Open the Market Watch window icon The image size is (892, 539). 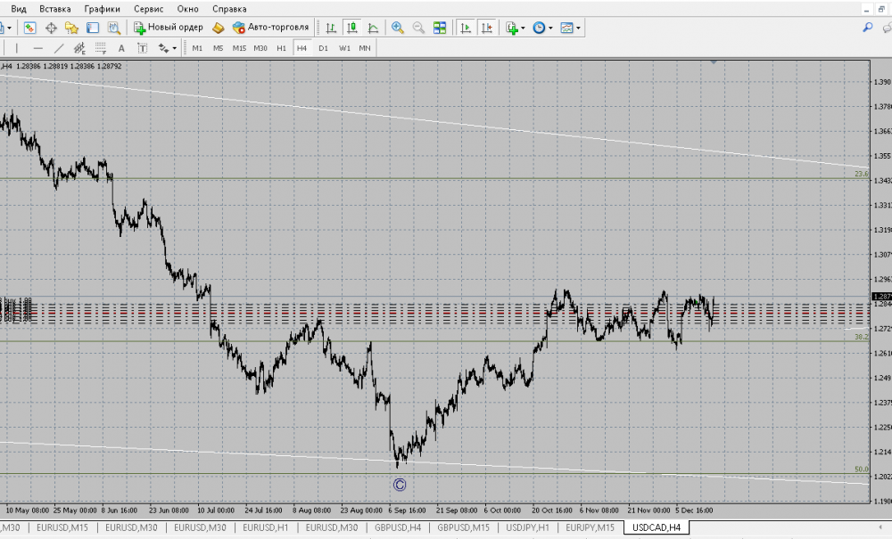point(29,28)
